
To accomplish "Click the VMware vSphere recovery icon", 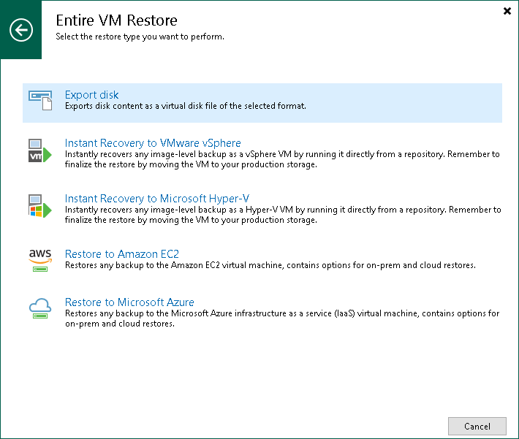I will point(40,151).
